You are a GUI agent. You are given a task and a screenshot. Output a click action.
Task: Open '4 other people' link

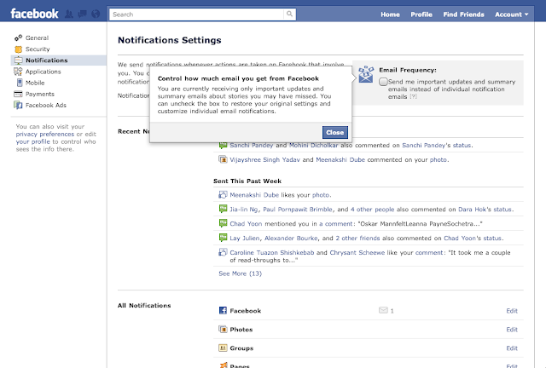pyautogui.click(x=372, y=210)
